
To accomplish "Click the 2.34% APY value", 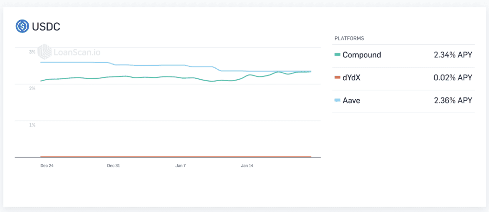I will coord(453,55).
